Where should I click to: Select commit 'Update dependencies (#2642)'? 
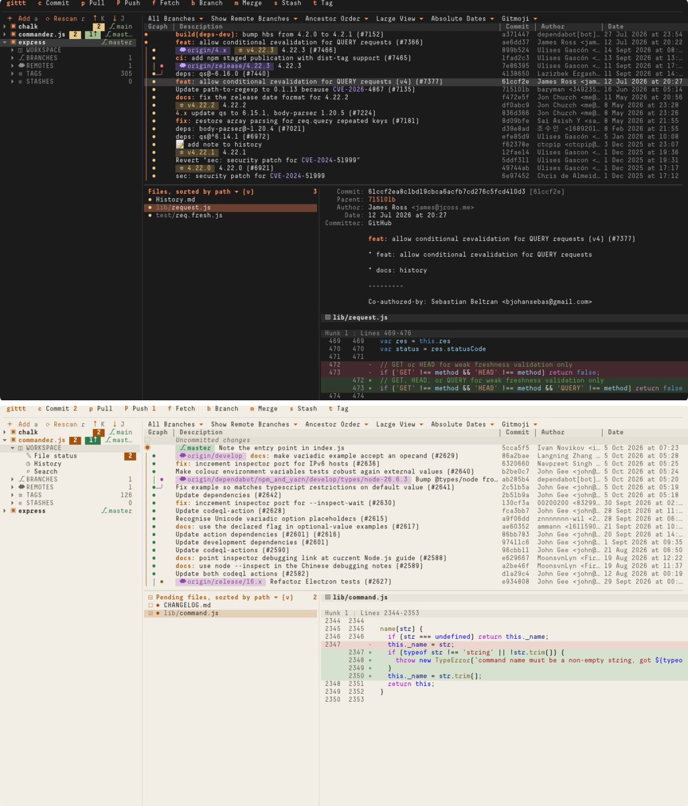(414, 495)
